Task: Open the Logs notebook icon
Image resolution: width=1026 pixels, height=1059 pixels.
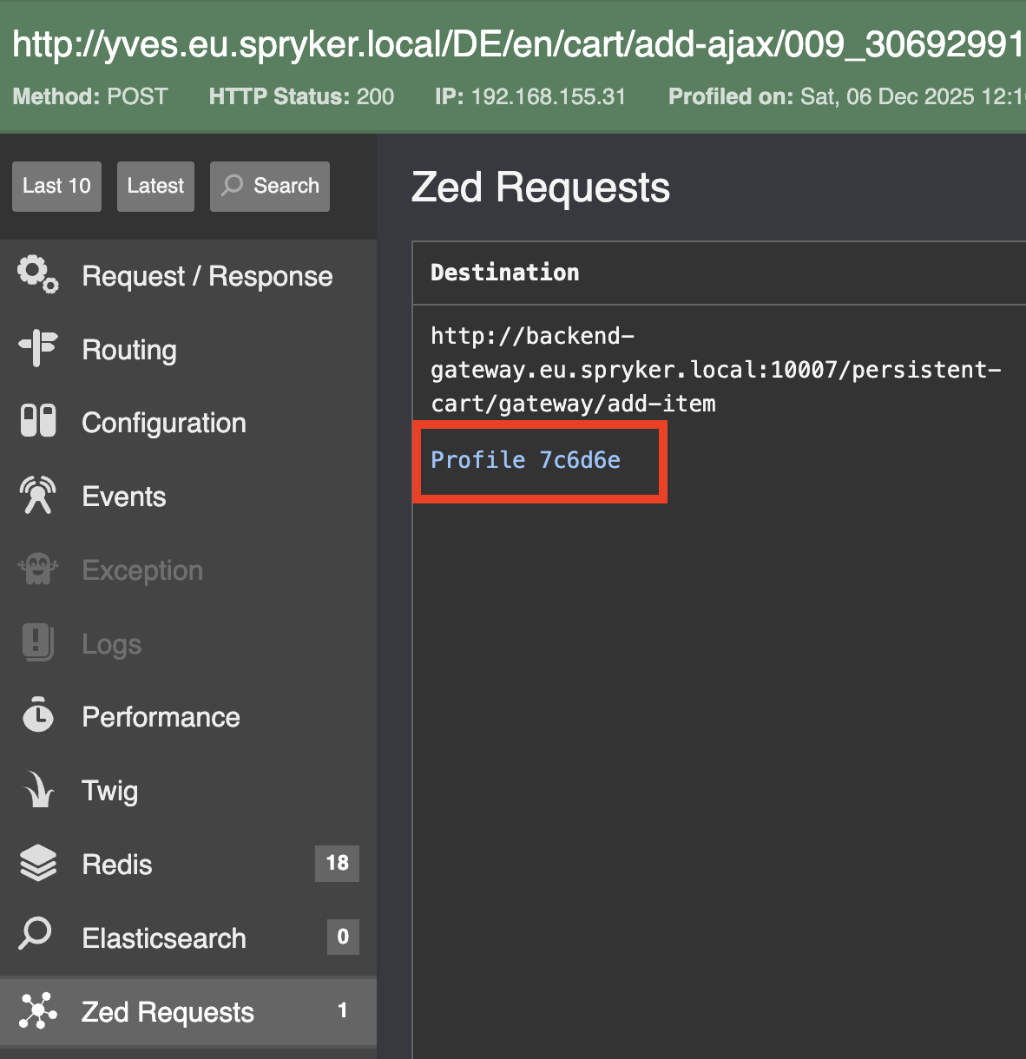Action: point(36,643)
